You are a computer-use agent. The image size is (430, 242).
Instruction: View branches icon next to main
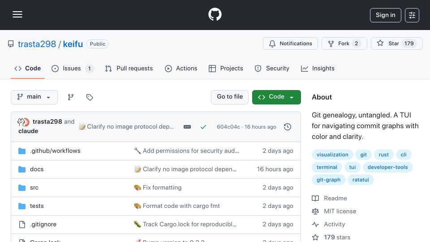[71, 97]
